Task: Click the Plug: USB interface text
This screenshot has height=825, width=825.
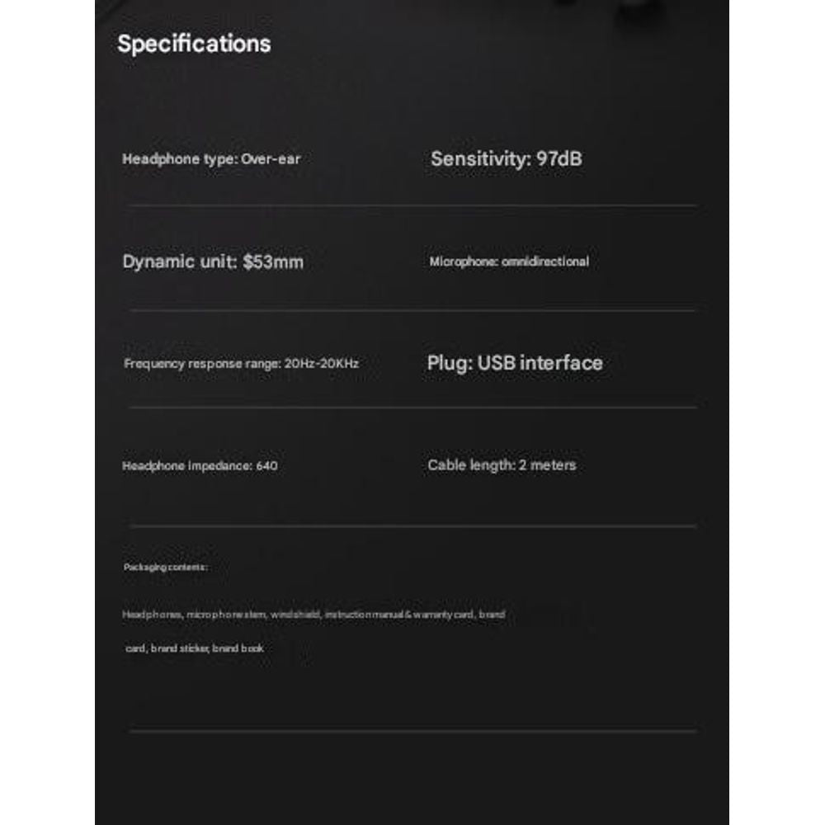Action: [x=515, y=363]
